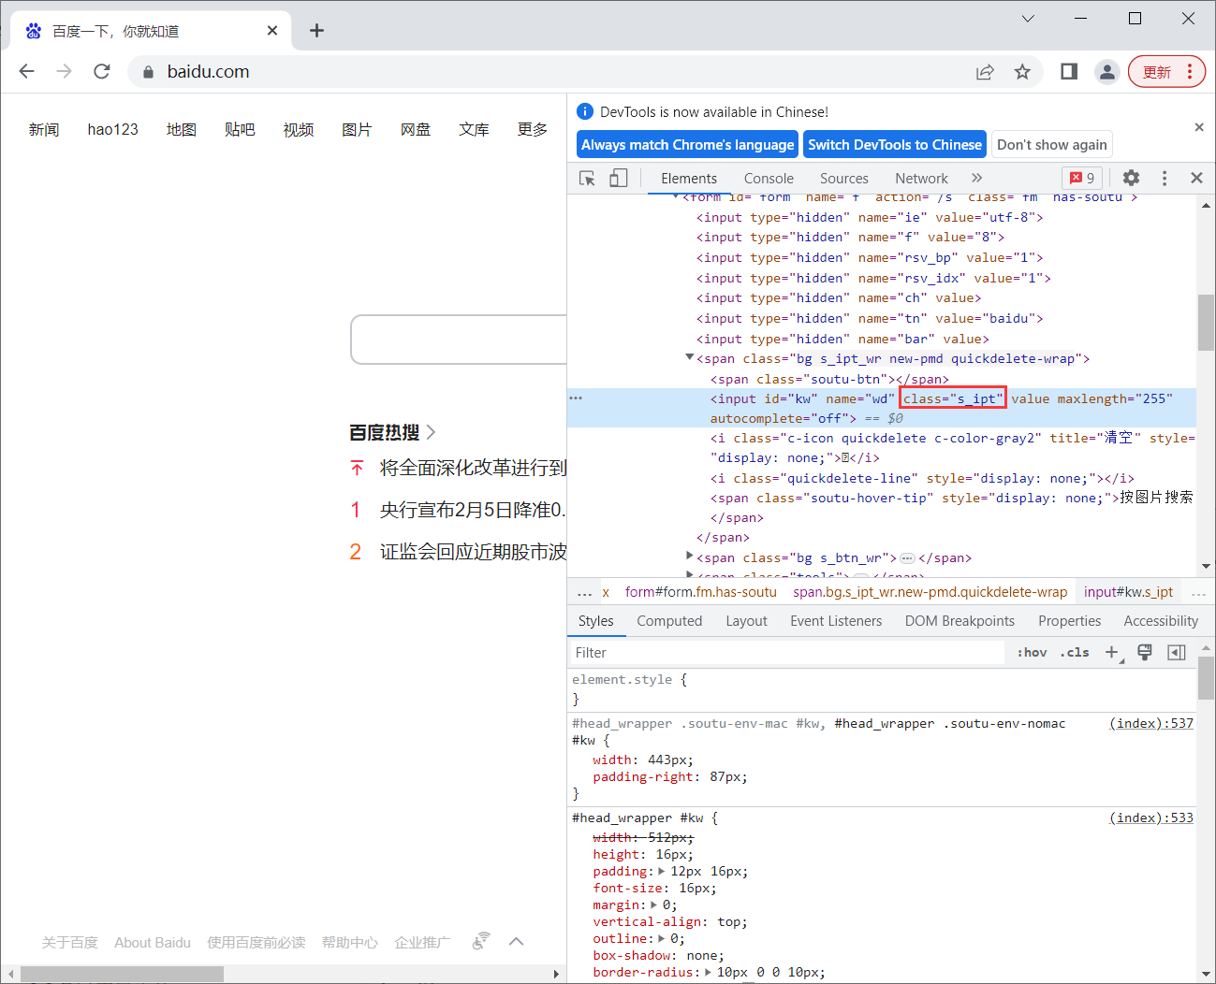Expand the padding shorthand triangle
The width and height of the screenshot is (1216, 984).
[x=663, y=871]
